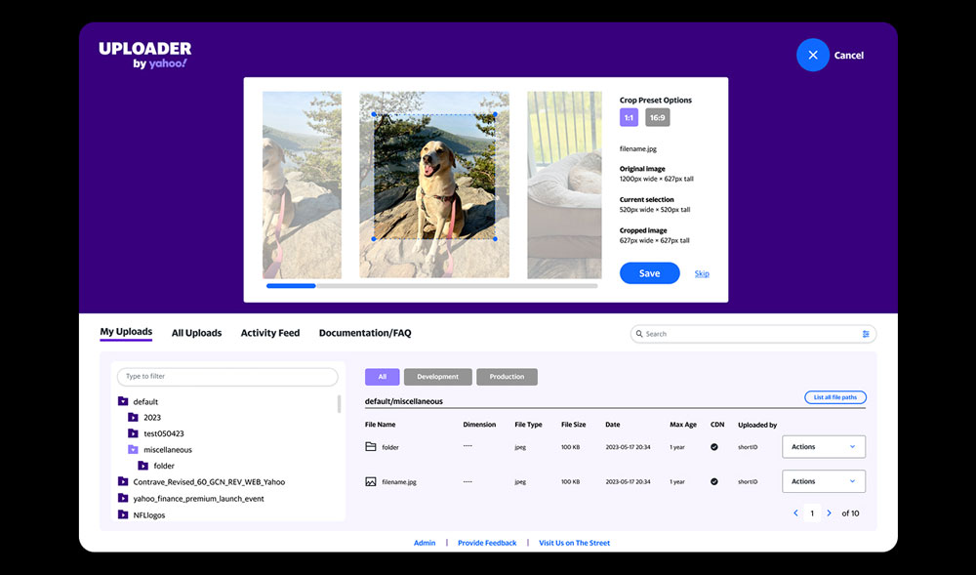The height and width of the screenshot is (575, 976).
Task: Save the cropped image
Action: coord(649,273)
